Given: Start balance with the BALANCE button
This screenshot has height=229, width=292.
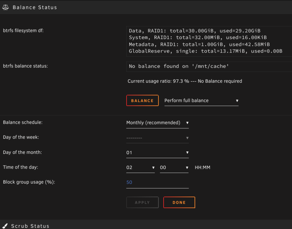Looking at the screenshot, I should pos(142,100).
